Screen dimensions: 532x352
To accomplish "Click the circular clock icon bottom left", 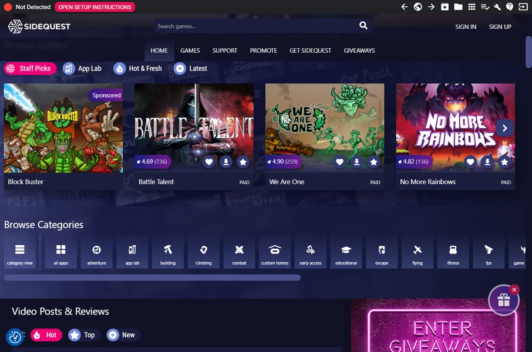I will (15, 337).
